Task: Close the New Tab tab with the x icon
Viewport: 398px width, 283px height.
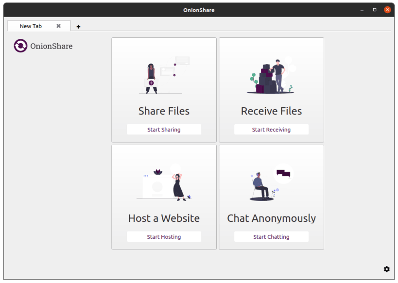Action: tap(59, 26)
